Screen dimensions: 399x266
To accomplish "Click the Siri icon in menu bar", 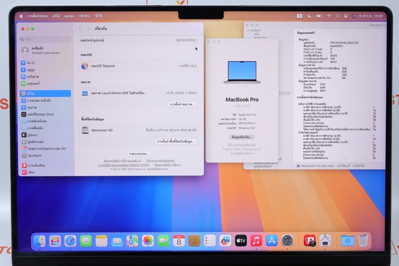I will click(354, 16).
